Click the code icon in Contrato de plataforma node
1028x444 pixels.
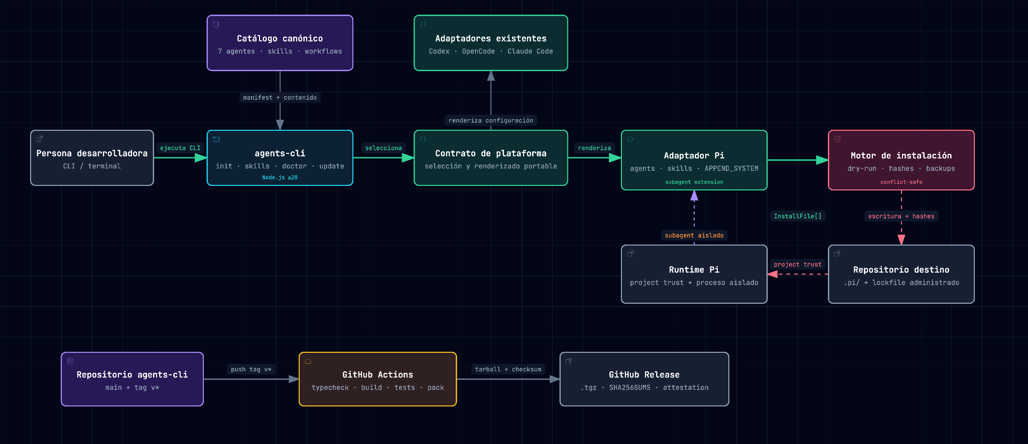click(x=423, y=139)
